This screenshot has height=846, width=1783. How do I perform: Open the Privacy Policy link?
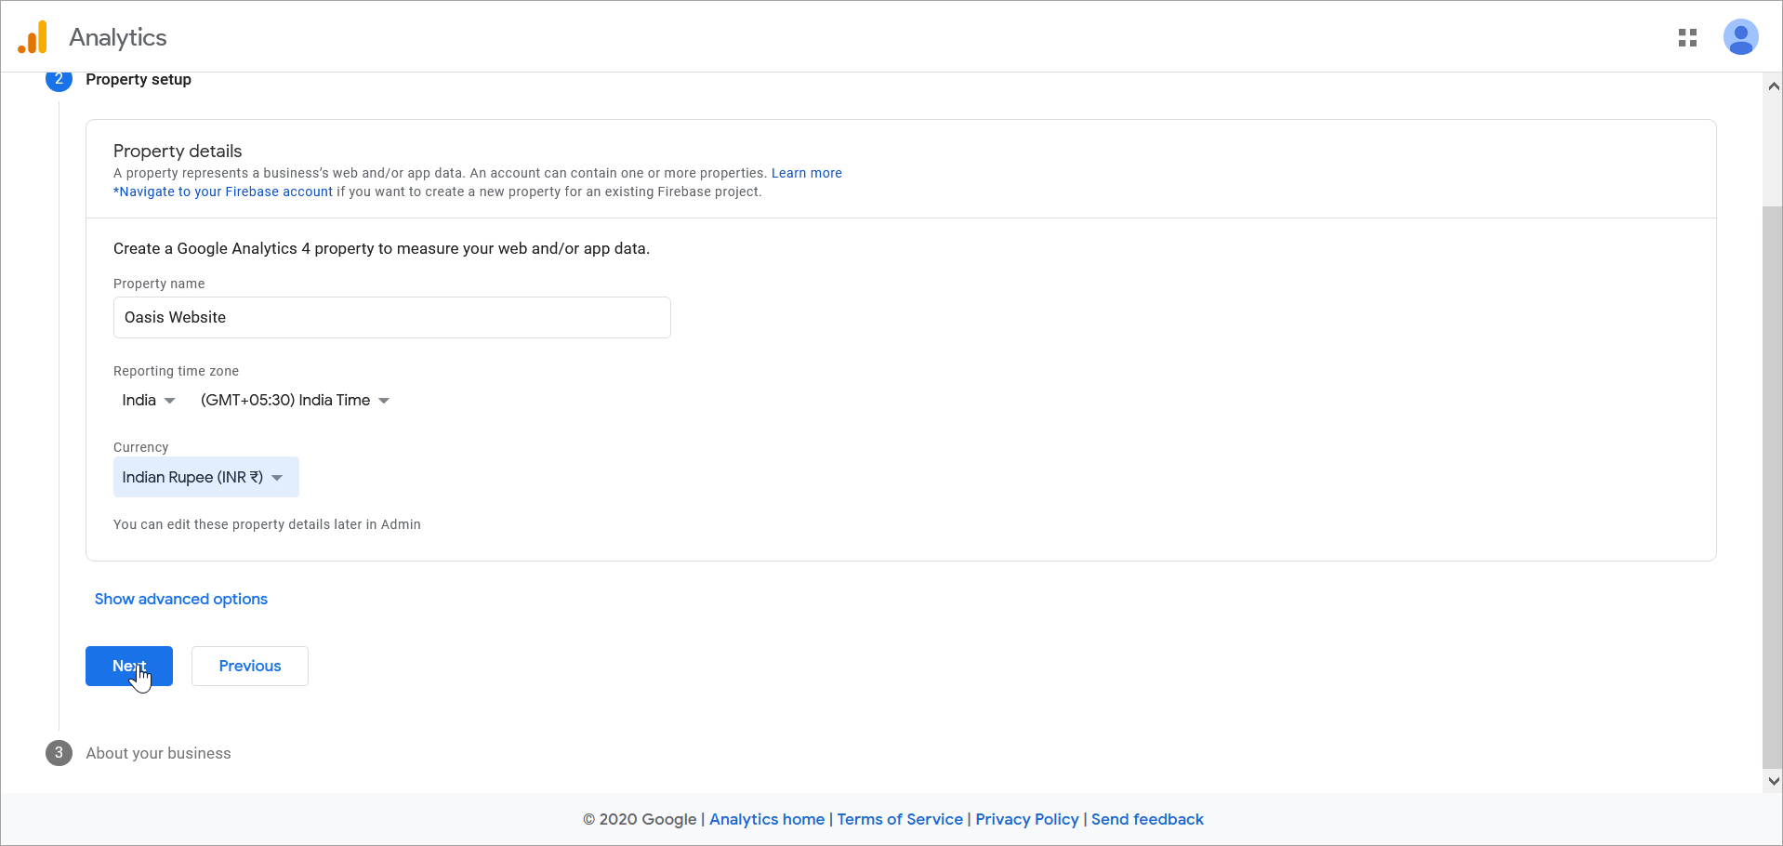tap(1027, 819)
